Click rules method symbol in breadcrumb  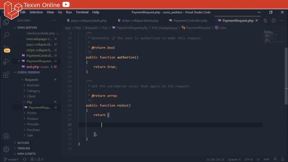pyautogui.click(x=221, y=28)
